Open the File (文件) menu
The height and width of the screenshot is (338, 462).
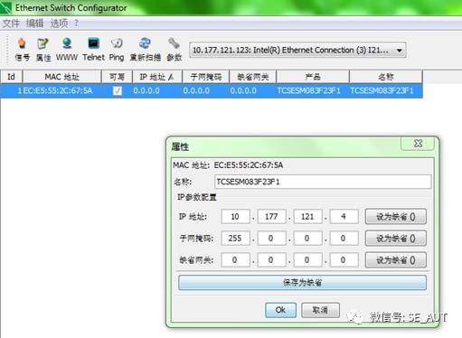tap(11, 23)
